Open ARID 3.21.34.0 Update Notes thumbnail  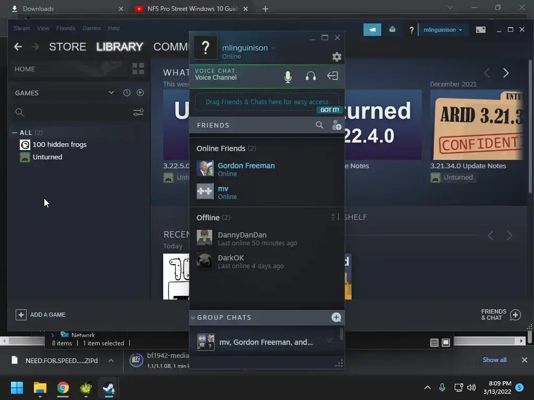click(x=477, y=125)
